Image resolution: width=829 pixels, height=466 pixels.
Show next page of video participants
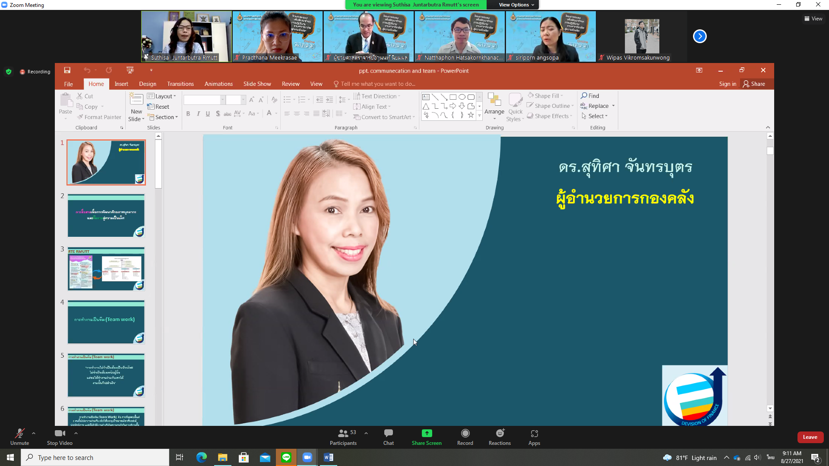(700, 36)
